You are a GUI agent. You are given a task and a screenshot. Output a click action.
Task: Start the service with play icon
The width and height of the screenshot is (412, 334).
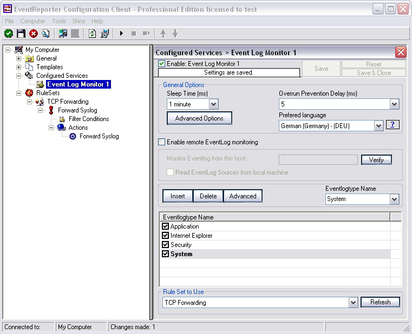click(121, 34)
